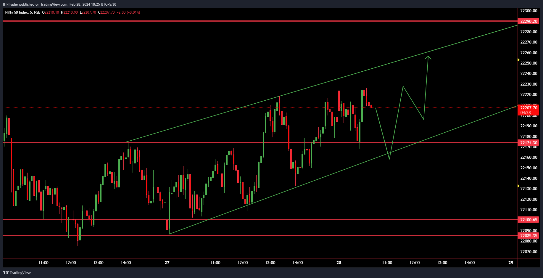Click the 22100.65 price level label
The image size is (543, 278).
tap(528, 220)
